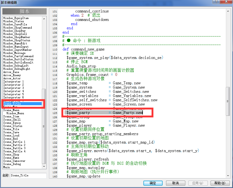This screenshot has height=188, width=233.
Task: Click the $game_party = Game_Party.new line
Action: (x=105, y=113)
